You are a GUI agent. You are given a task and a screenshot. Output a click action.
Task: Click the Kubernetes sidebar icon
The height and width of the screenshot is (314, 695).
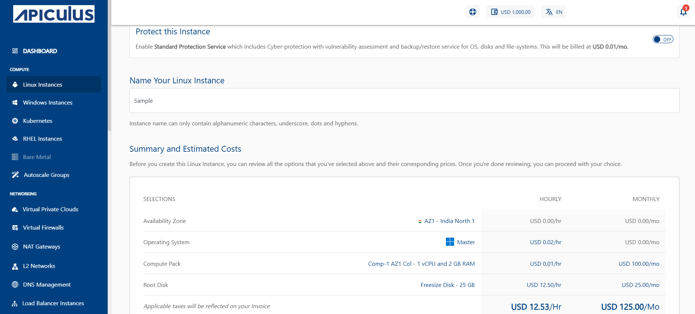tap(15, 121)
